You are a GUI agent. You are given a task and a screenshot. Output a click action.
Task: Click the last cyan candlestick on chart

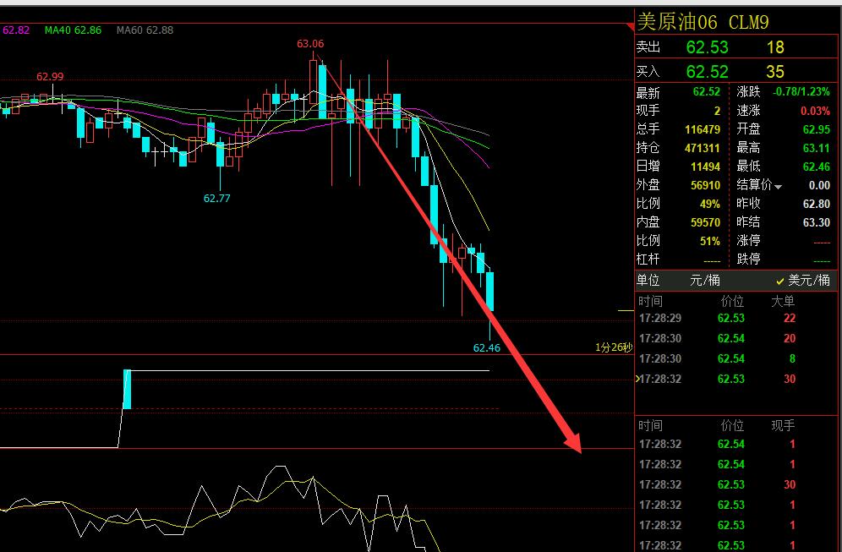point(489,291)
